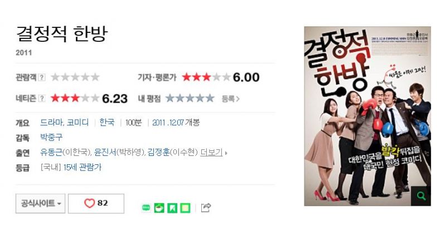Click help icon next to 관람객

click(42, 77)
